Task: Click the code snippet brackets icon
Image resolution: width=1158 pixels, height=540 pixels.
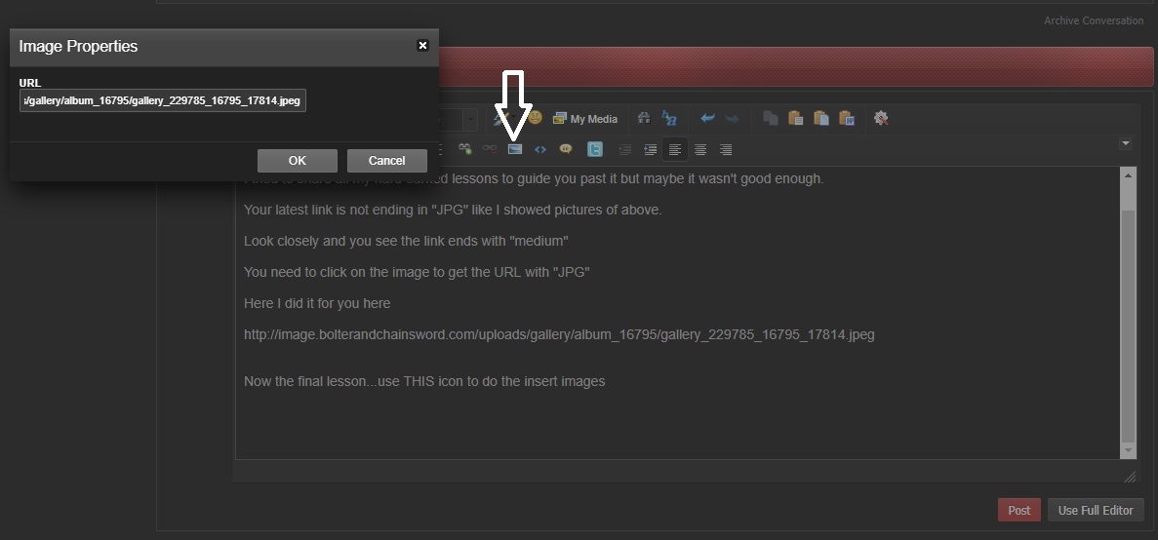Action: tap(539, 149)
